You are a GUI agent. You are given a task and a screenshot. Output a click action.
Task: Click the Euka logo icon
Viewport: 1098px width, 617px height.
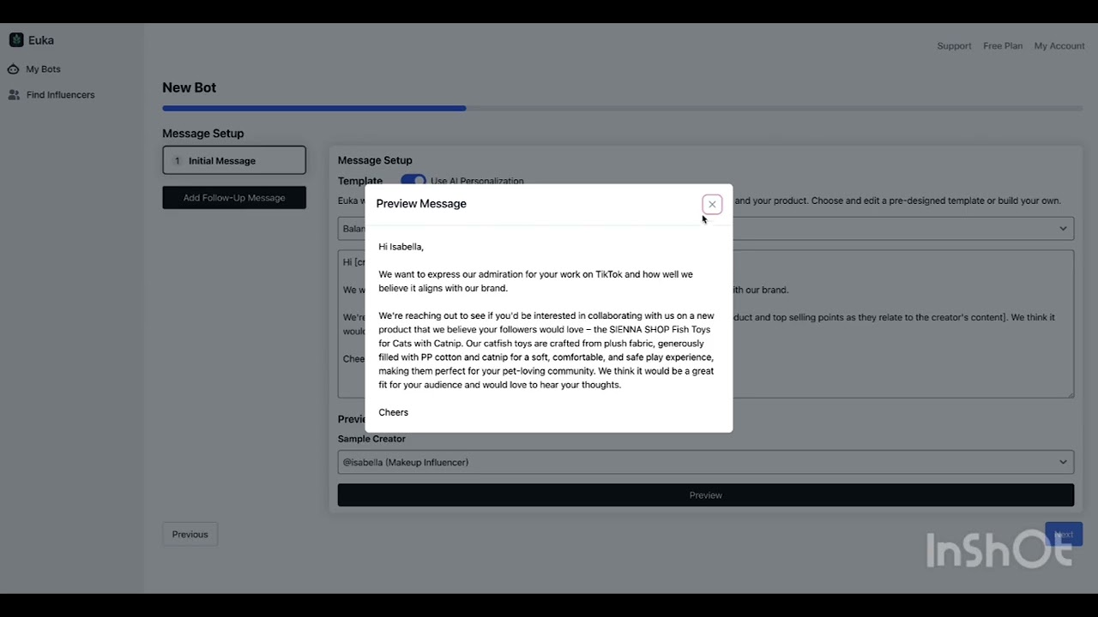(16, 39)
